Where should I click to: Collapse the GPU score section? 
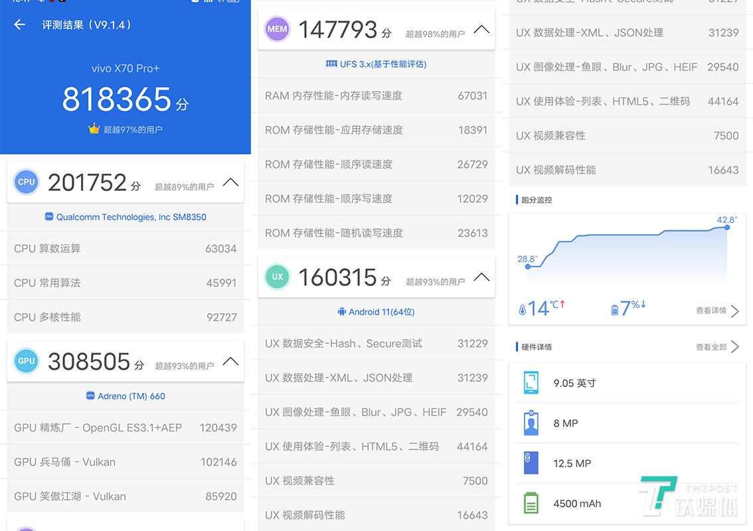(230, 361)
